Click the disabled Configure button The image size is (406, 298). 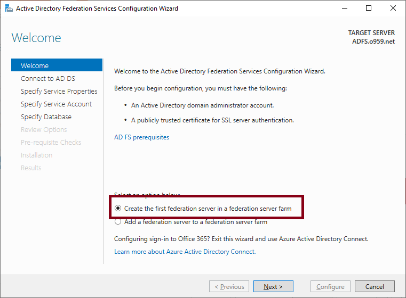coord(330,286)
